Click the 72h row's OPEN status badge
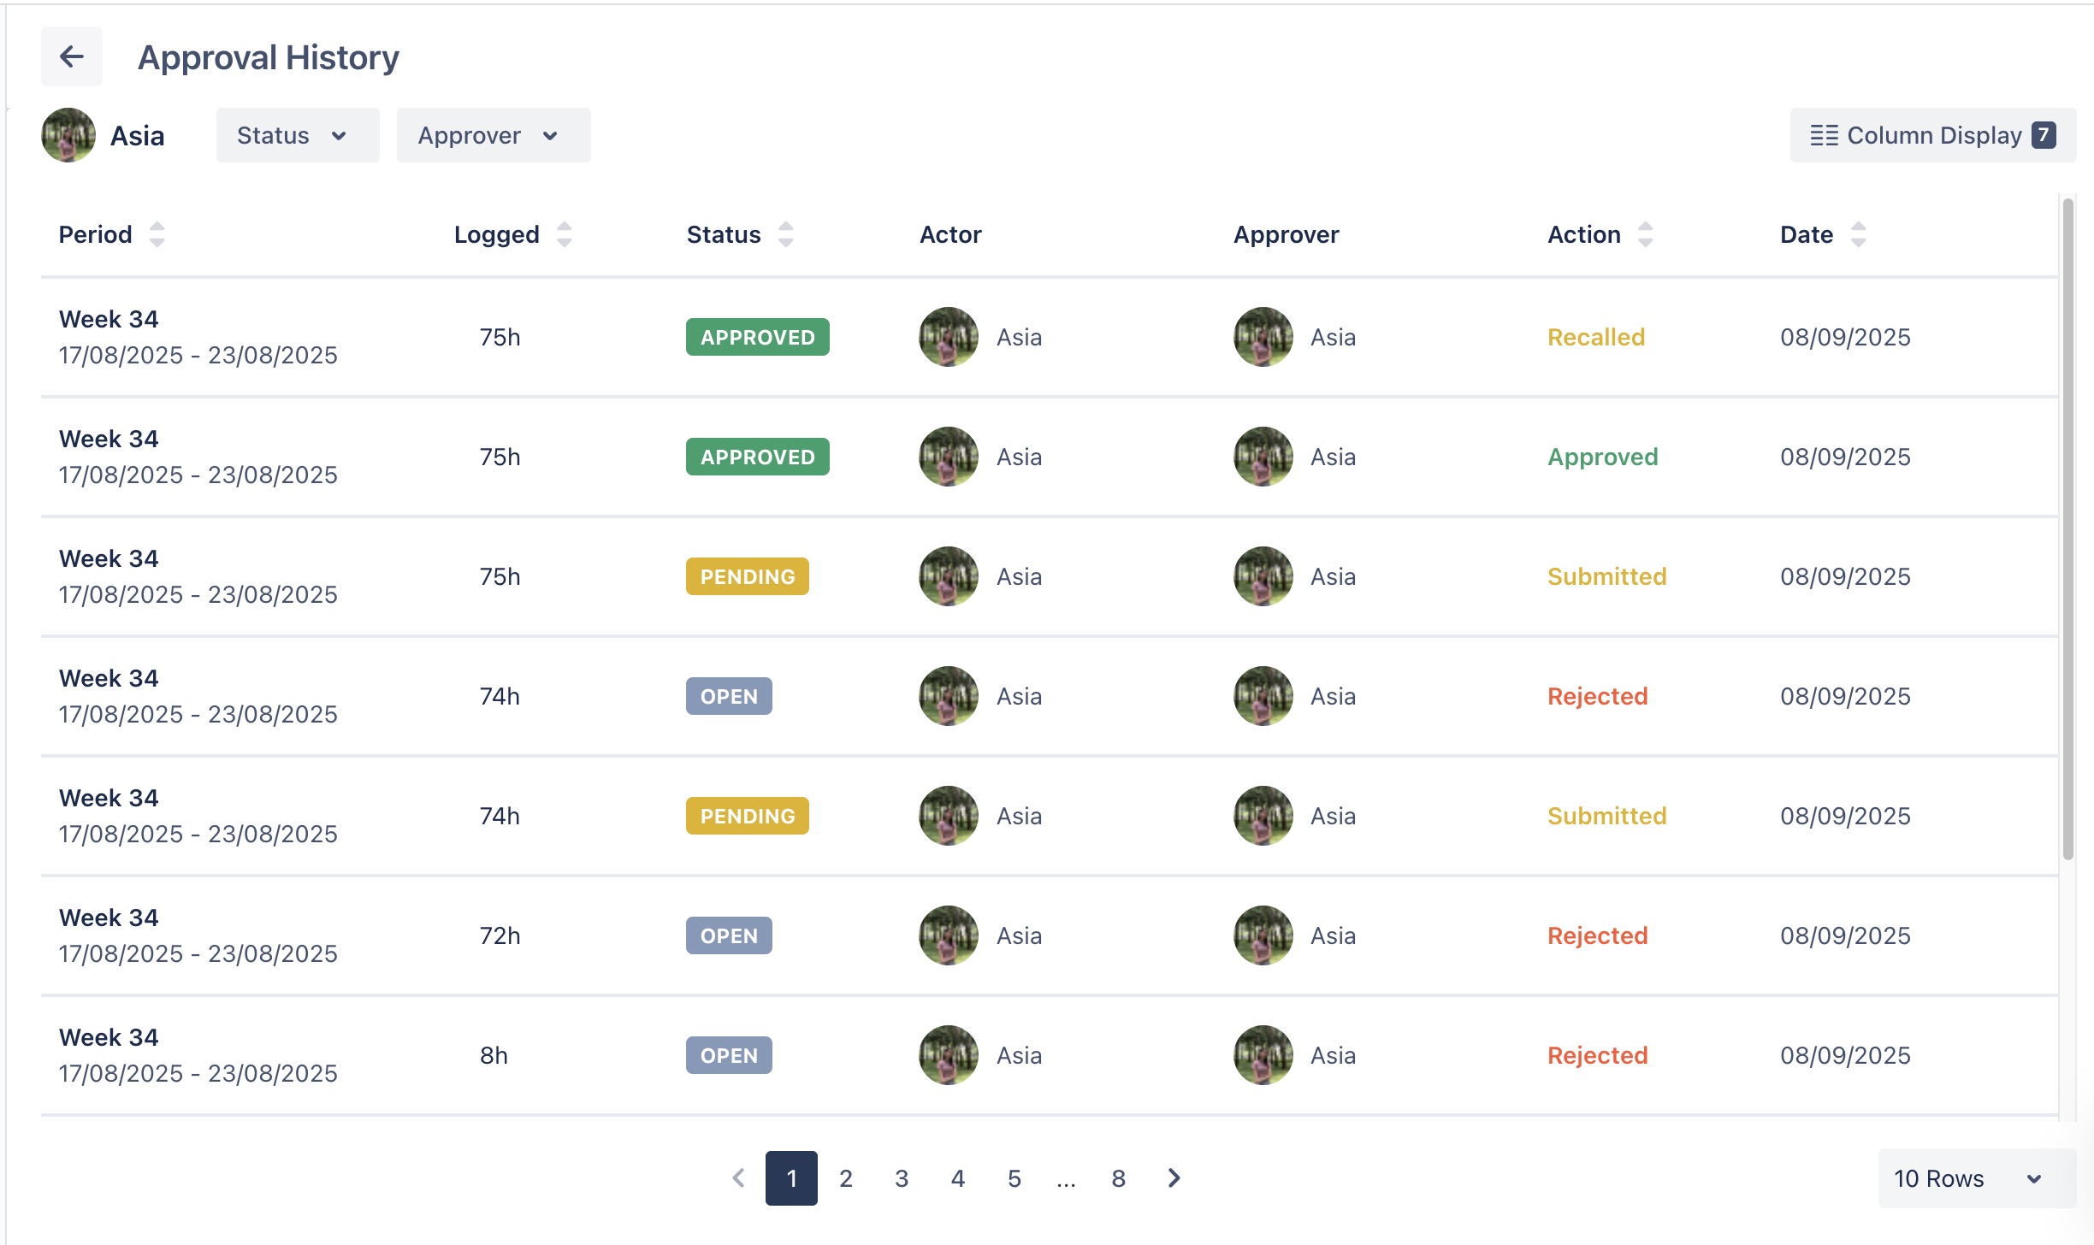Viewport: 2094px width, 1245px height. tap(729, 935)
